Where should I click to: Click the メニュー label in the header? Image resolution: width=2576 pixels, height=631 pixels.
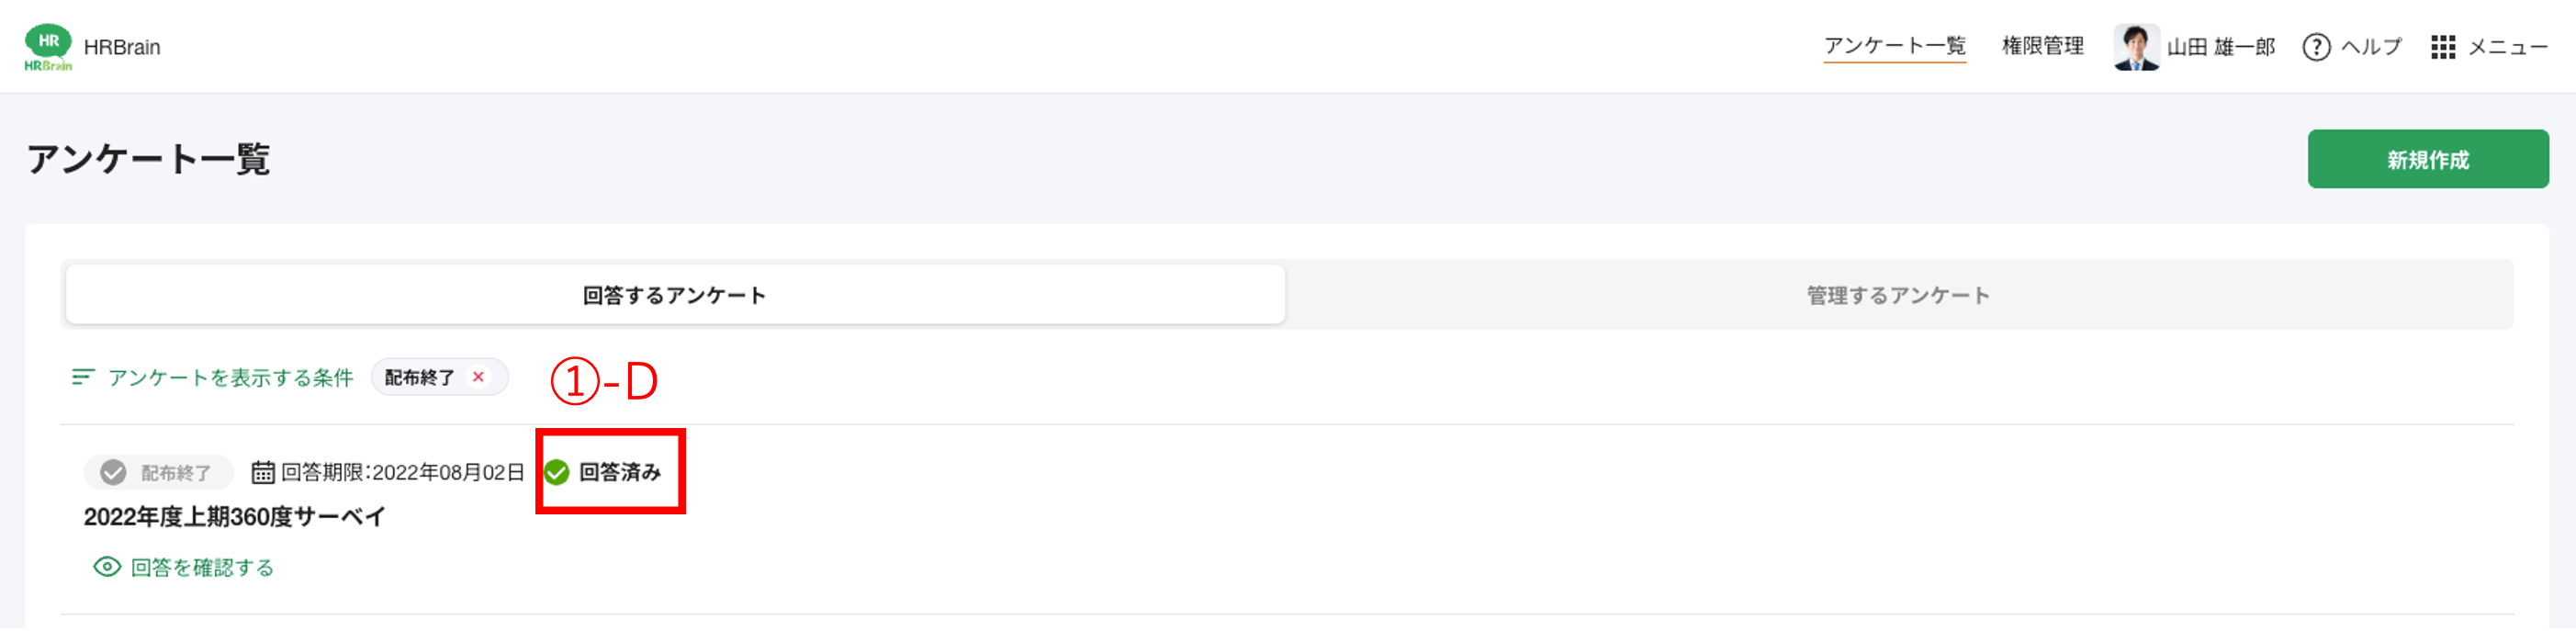coord(2507,47)
